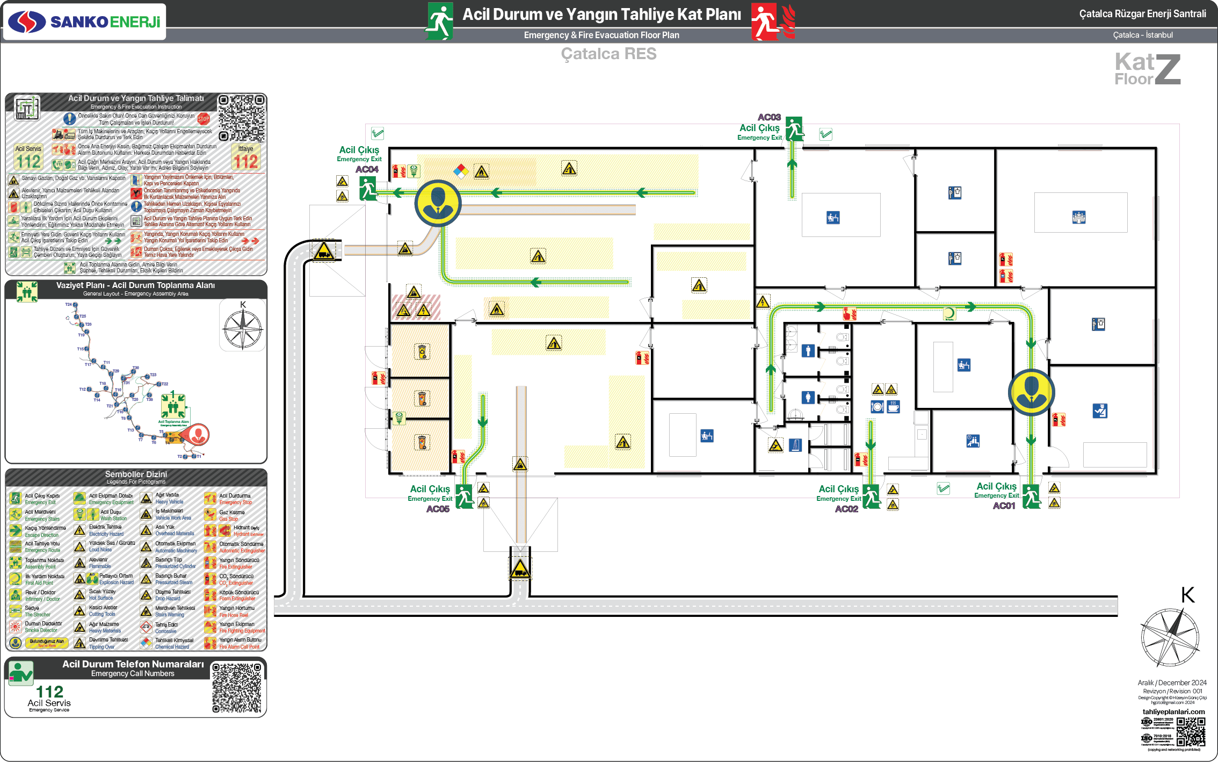Screen dimensions: 1218x762
Task: Click the compass rose at bottom right
Action: coord(1170,638)
